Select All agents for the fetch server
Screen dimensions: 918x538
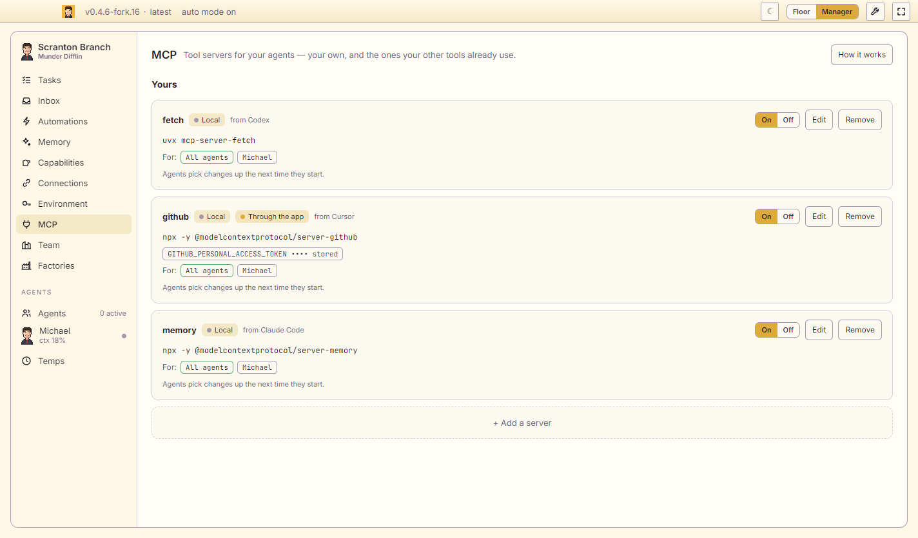click(207, 157)
